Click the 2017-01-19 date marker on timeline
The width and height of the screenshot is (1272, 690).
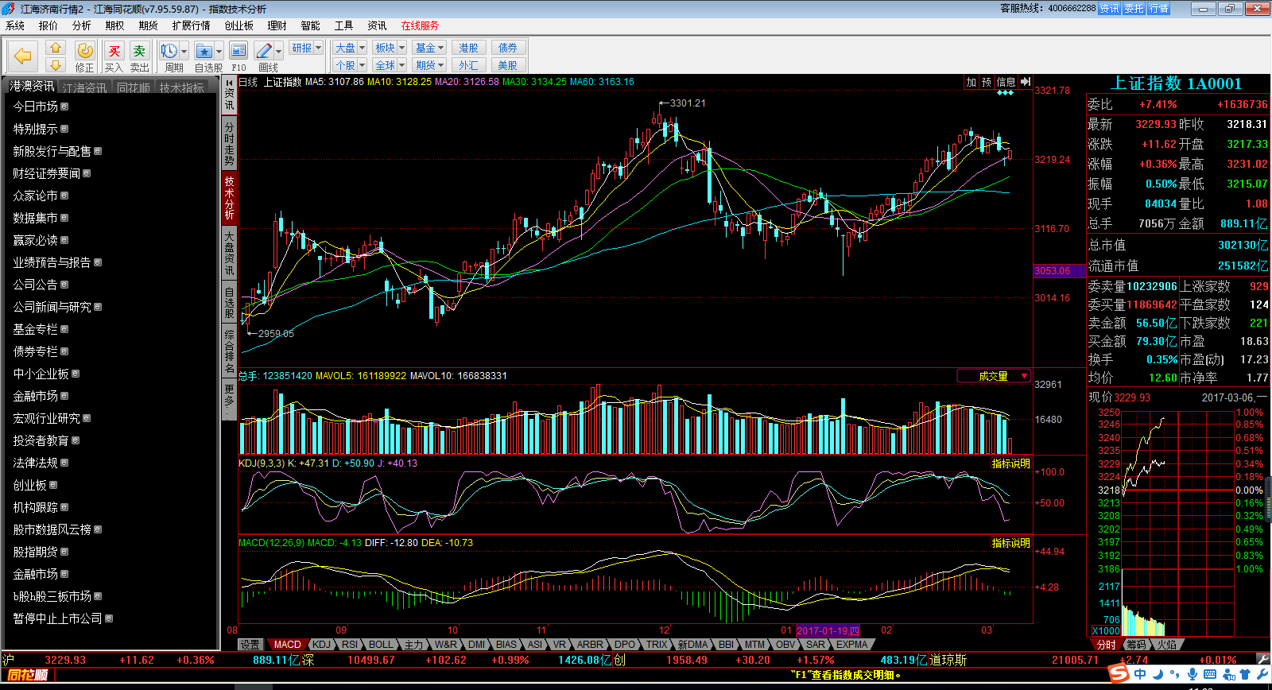828,630
